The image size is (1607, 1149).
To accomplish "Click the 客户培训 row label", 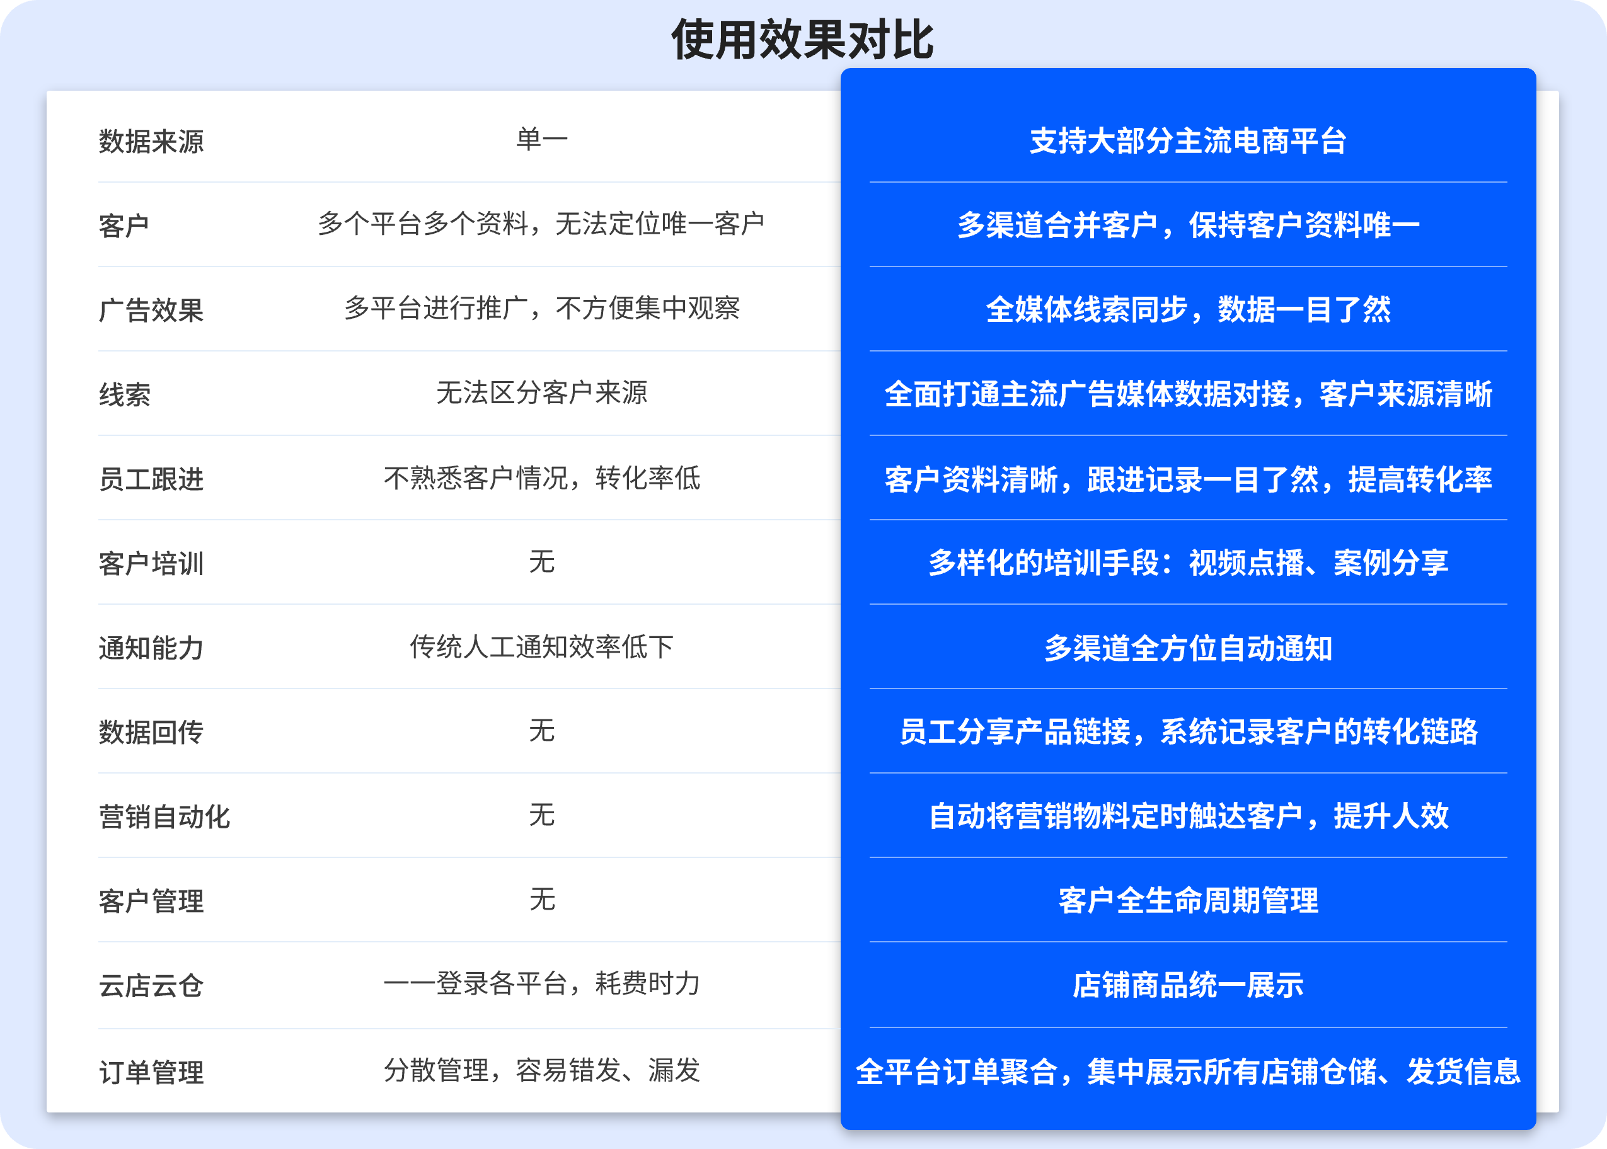I will pos(151,563).
